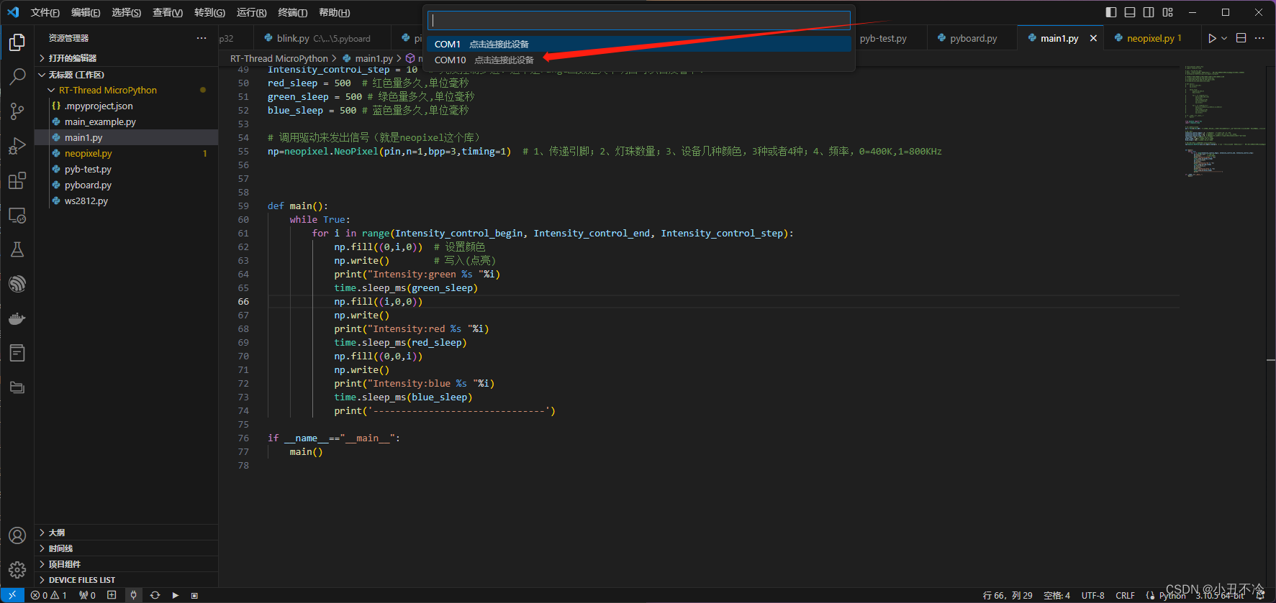Collapse the RT-Thread MicroPython folder
This screenshot has width=1276, height=603.
click(x=126, y=90)
